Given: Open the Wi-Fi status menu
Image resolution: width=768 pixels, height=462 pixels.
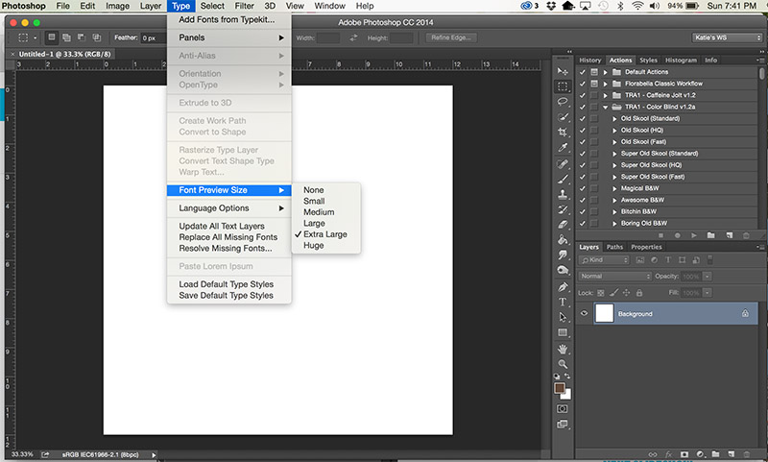Looking at the screenshot, I should coord(637,6).
